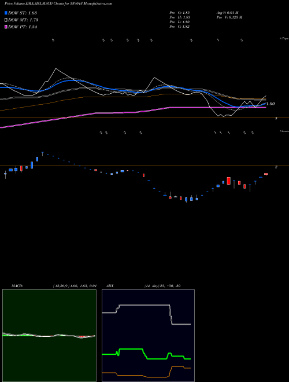Click the 'Avg V: 0.01 M' text
This screenshot has height=382, width=289.
tap(227, 13)
